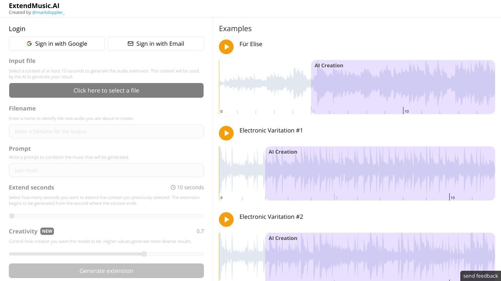Screen dimensions: 501x281
Task: Click the Filename label
Action: tap(22, 108)
